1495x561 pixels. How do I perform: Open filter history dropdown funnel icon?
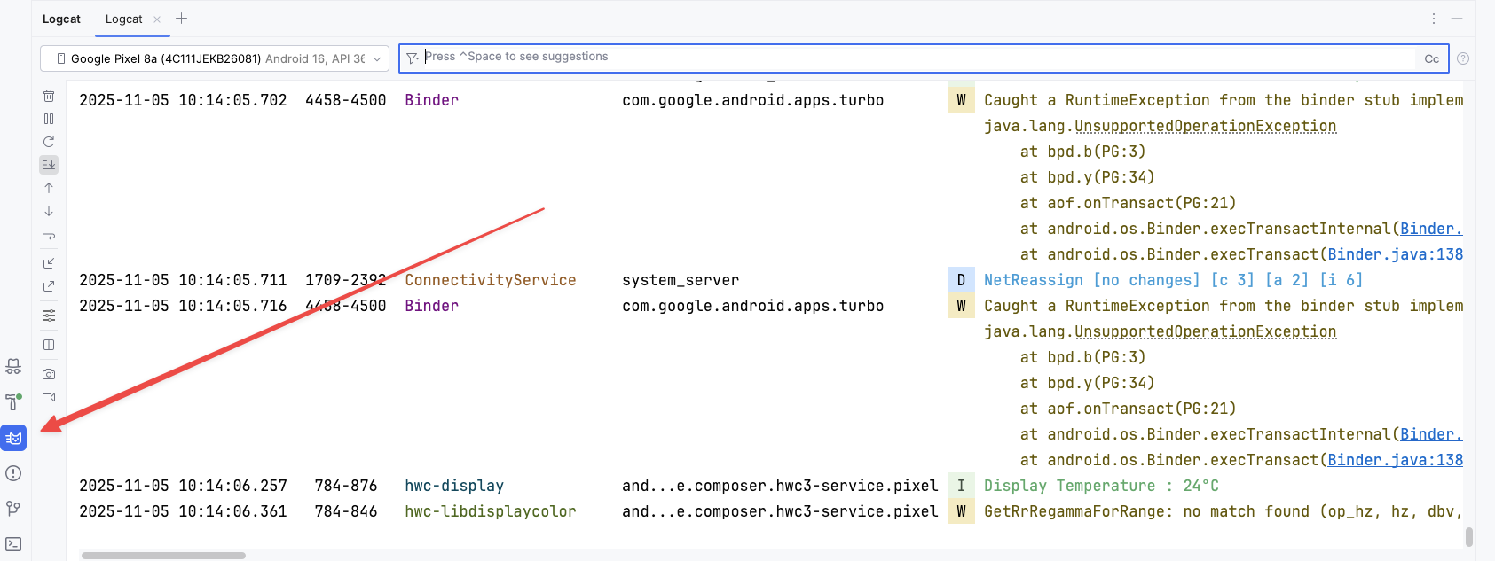coord(413,58)
